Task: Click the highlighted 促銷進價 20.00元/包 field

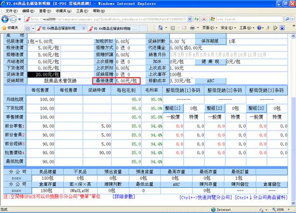Action: pos(44,74)
